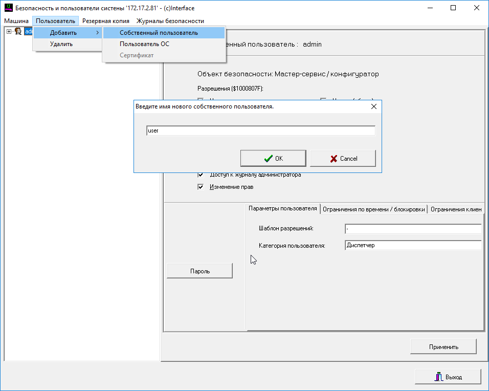Screen dimensions: 489x391
Task: Click the application icon in title bar
Action: tap(8, 8)
